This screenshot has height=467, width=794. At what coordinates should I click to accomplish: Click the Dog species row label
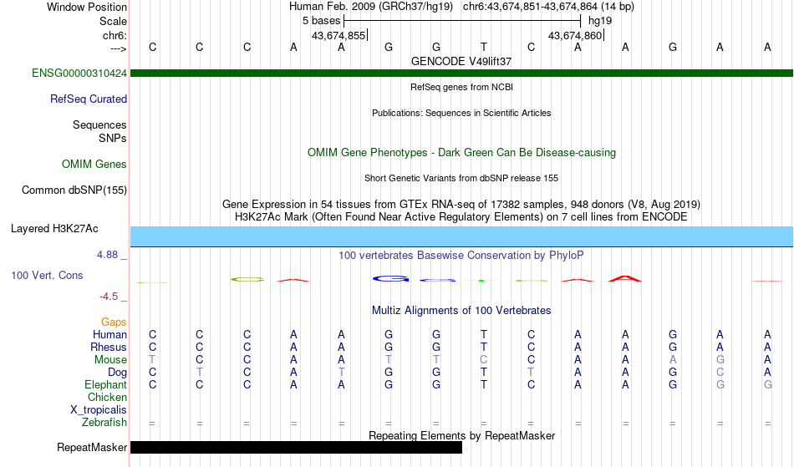tap(117, 373)
